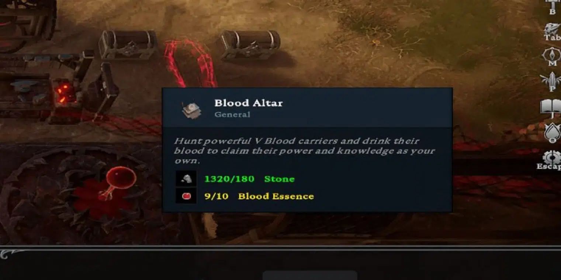Open the journal book icon labeled J
Viewport: 561px width, 280px height.
coord(552,108)
